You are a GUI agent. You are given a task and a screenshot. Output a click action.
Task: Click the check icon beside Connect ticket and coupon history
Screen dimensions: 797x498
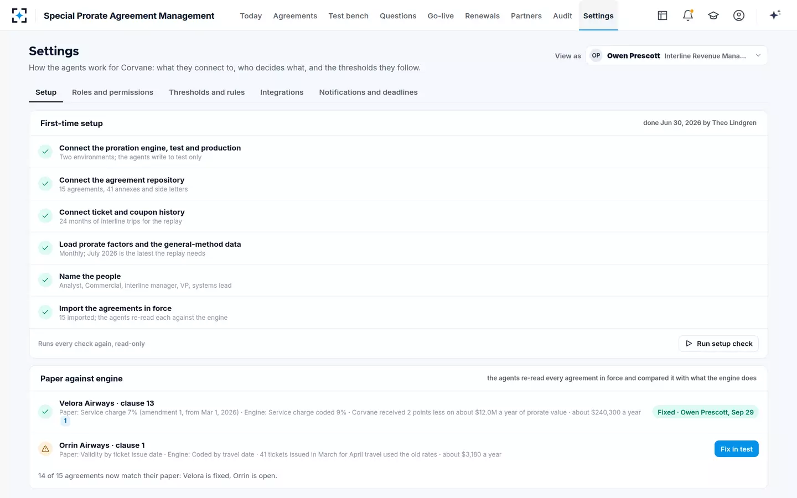pos(45,216)
